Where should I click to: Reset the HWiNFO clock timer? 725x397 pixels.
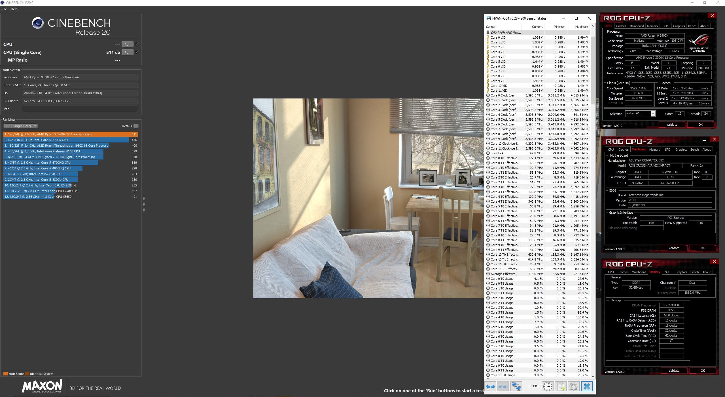pyautogui.click(x=548, y=386)
